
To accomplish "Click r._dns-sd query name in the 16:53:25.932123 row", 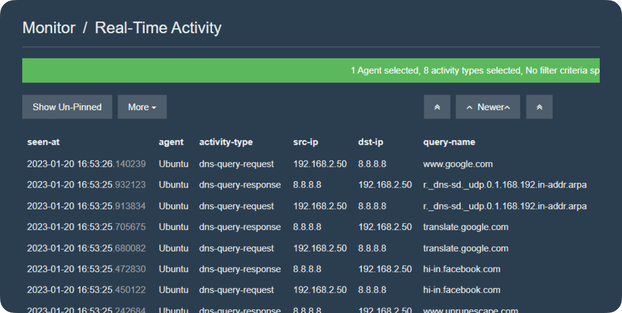I will tap(505, 185).
